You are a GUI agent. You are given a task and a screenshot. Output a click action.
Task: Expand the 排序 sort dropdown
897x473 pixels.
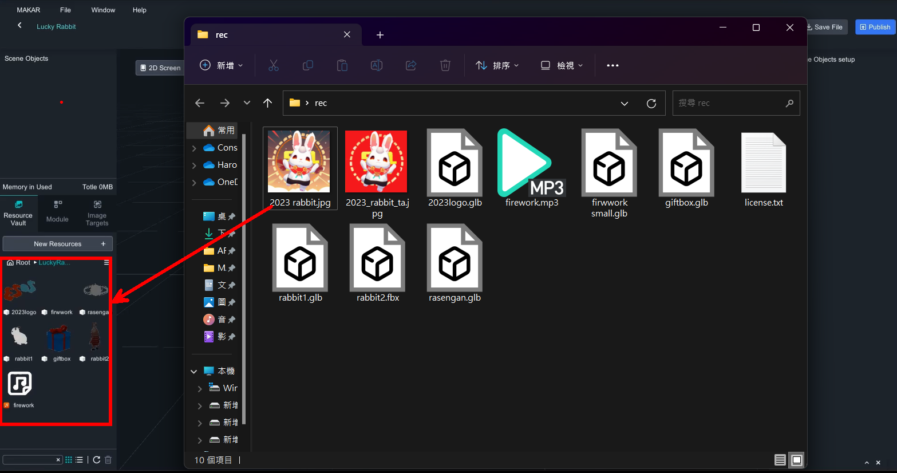[x=497, y=65]
